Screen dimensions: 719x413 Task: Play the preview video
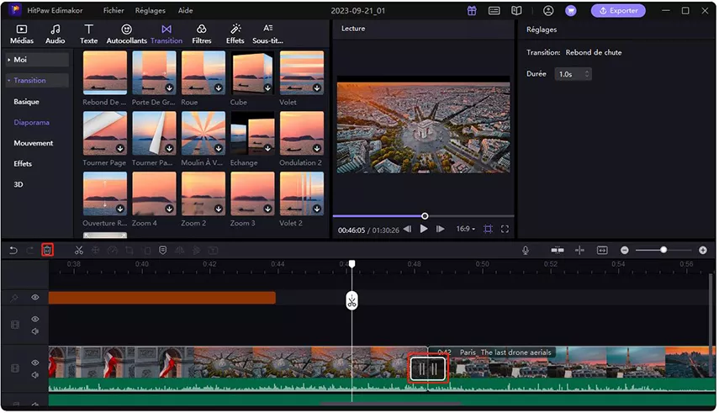424,229
